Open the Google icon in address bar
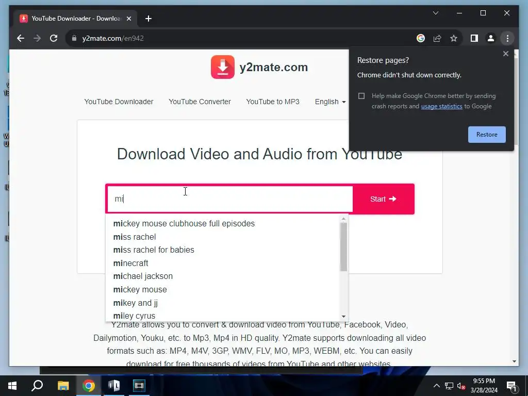This screenshot has width=528, height=396. [x=421, y=38]
